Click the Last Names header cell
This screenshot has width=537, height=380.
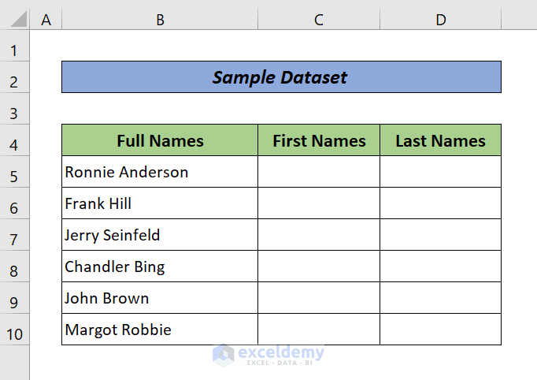click(440, 140)
